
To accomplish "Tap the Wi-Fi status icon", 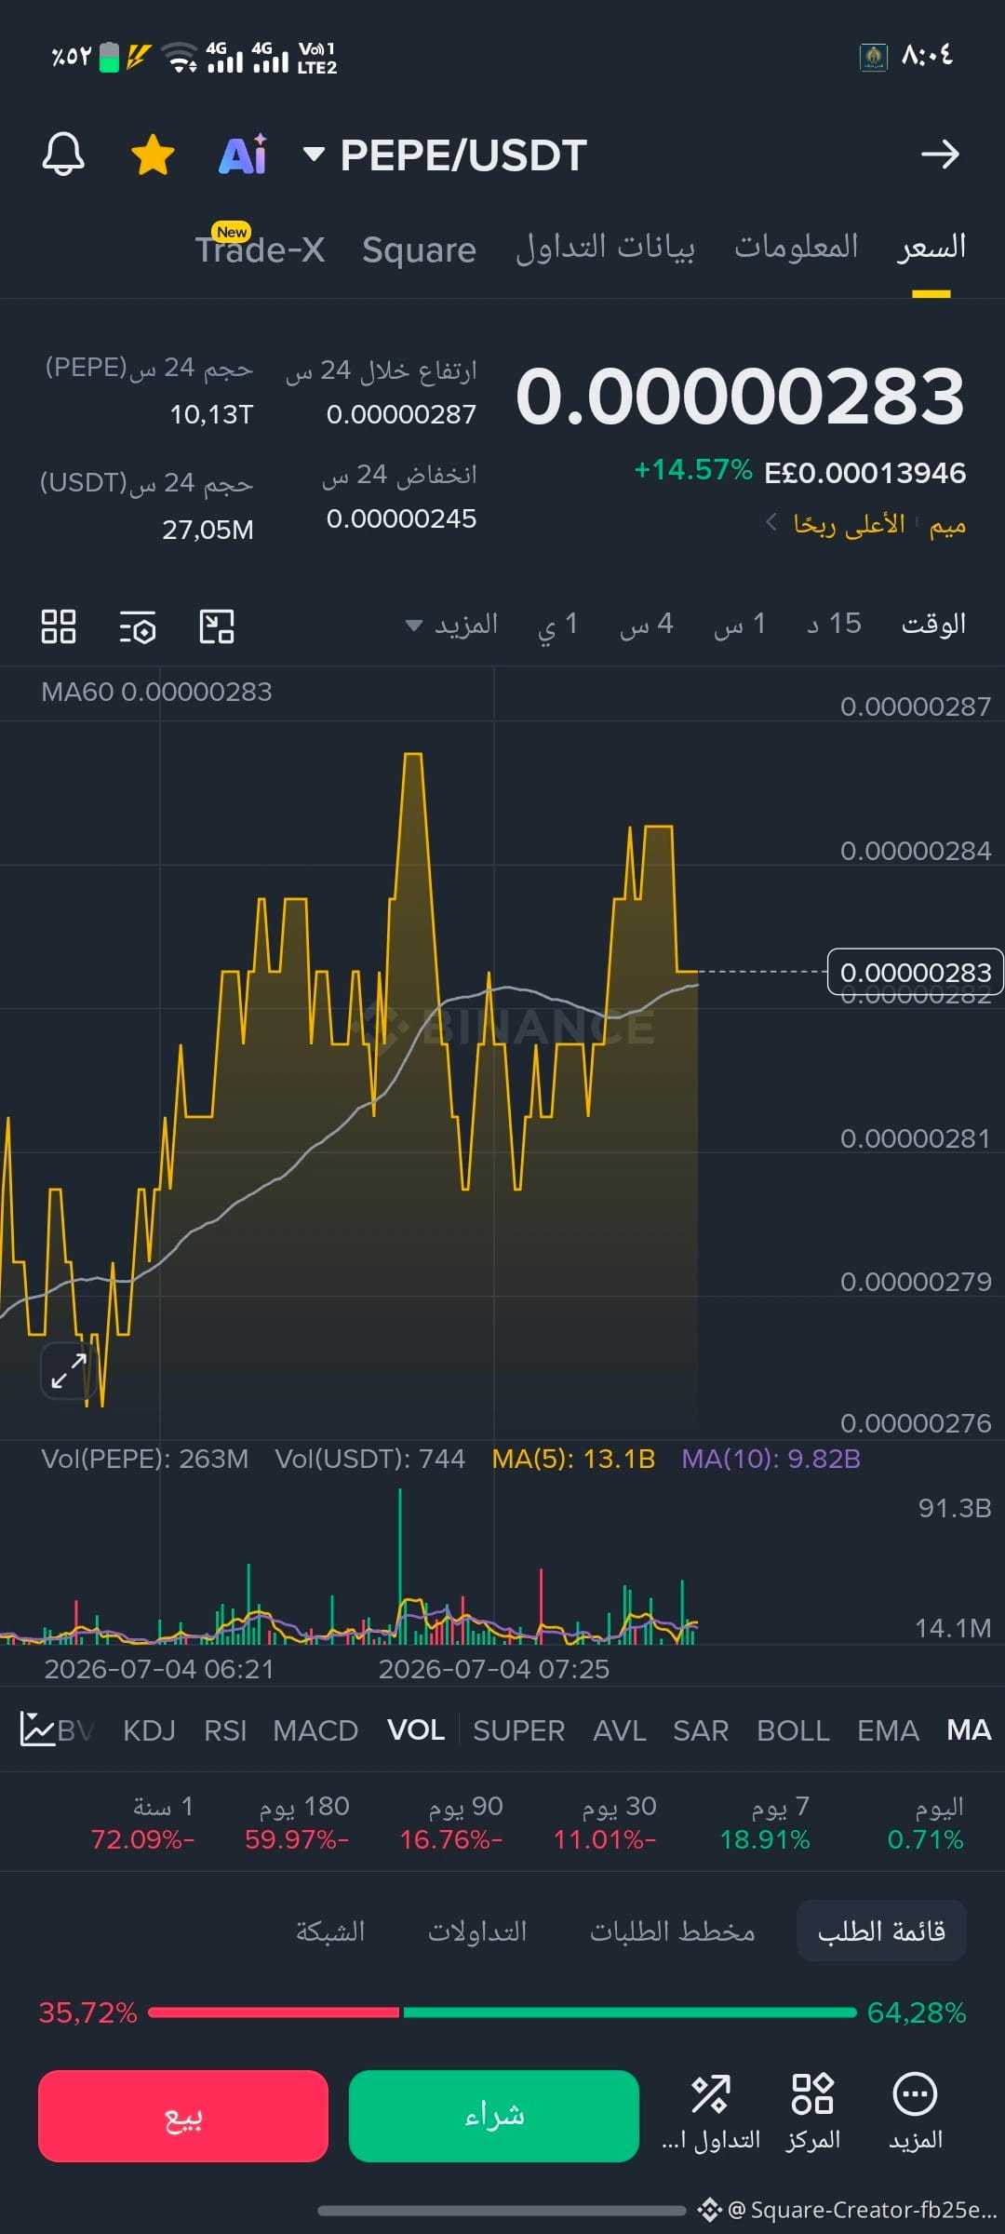I will pos(179,57).
